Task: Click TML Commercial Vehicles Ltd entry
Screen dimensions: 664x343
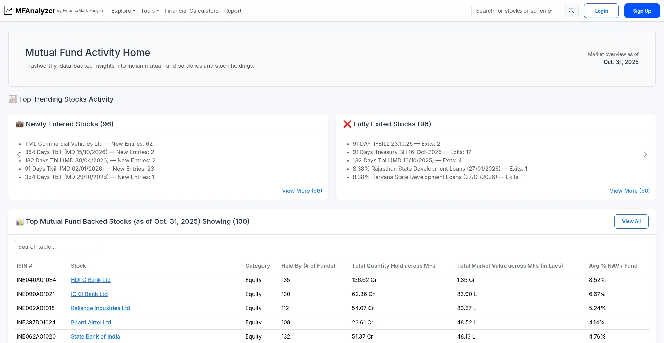Action: [89, 144]
